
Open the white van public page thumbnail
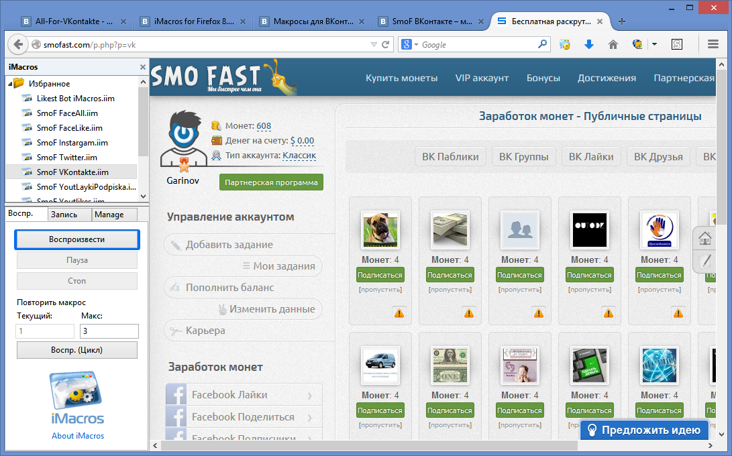tap(380, 365)
